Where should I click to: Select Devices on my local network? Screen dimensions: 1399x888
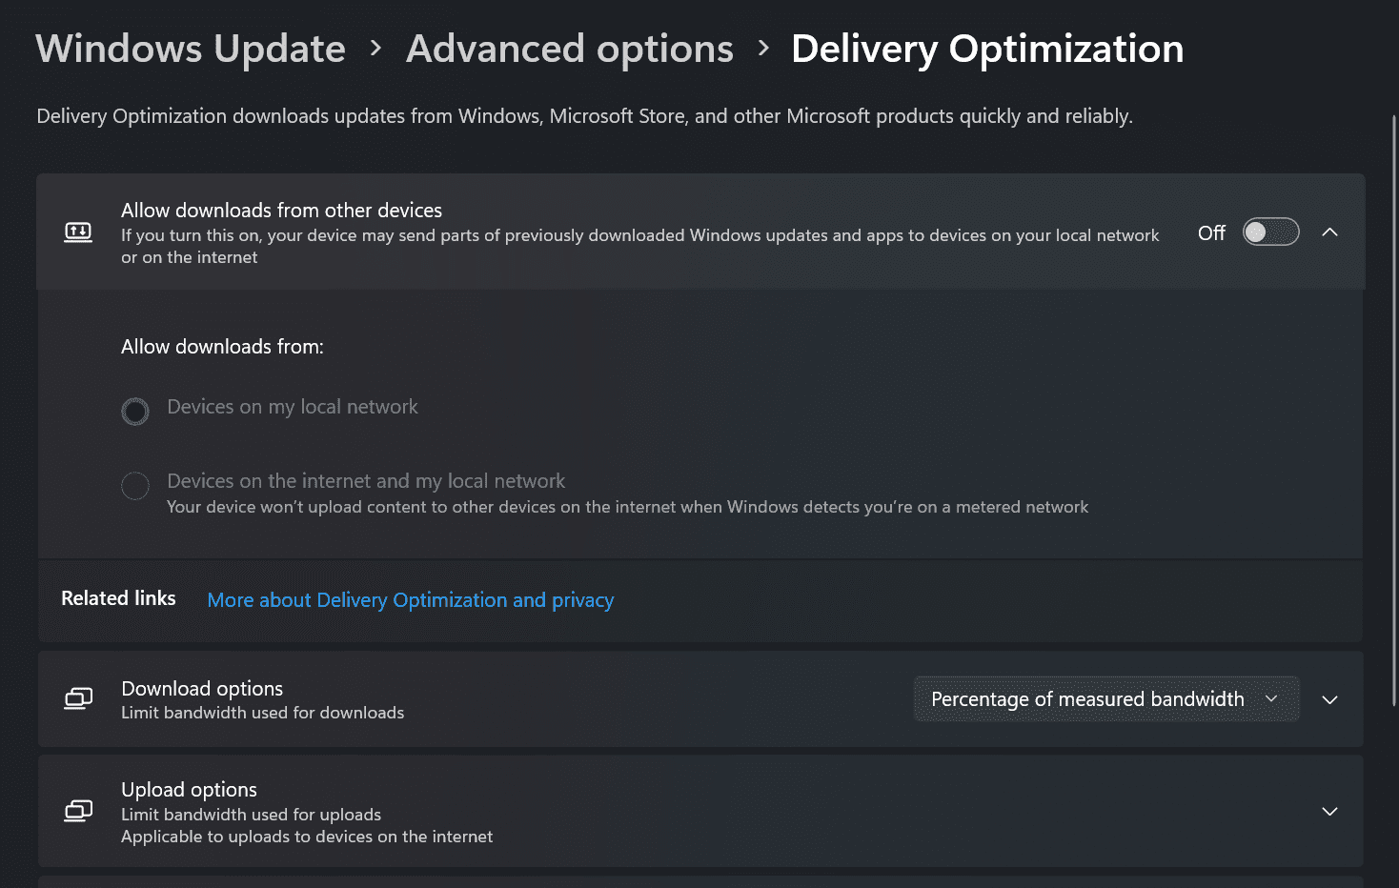(x=135, y=411)
